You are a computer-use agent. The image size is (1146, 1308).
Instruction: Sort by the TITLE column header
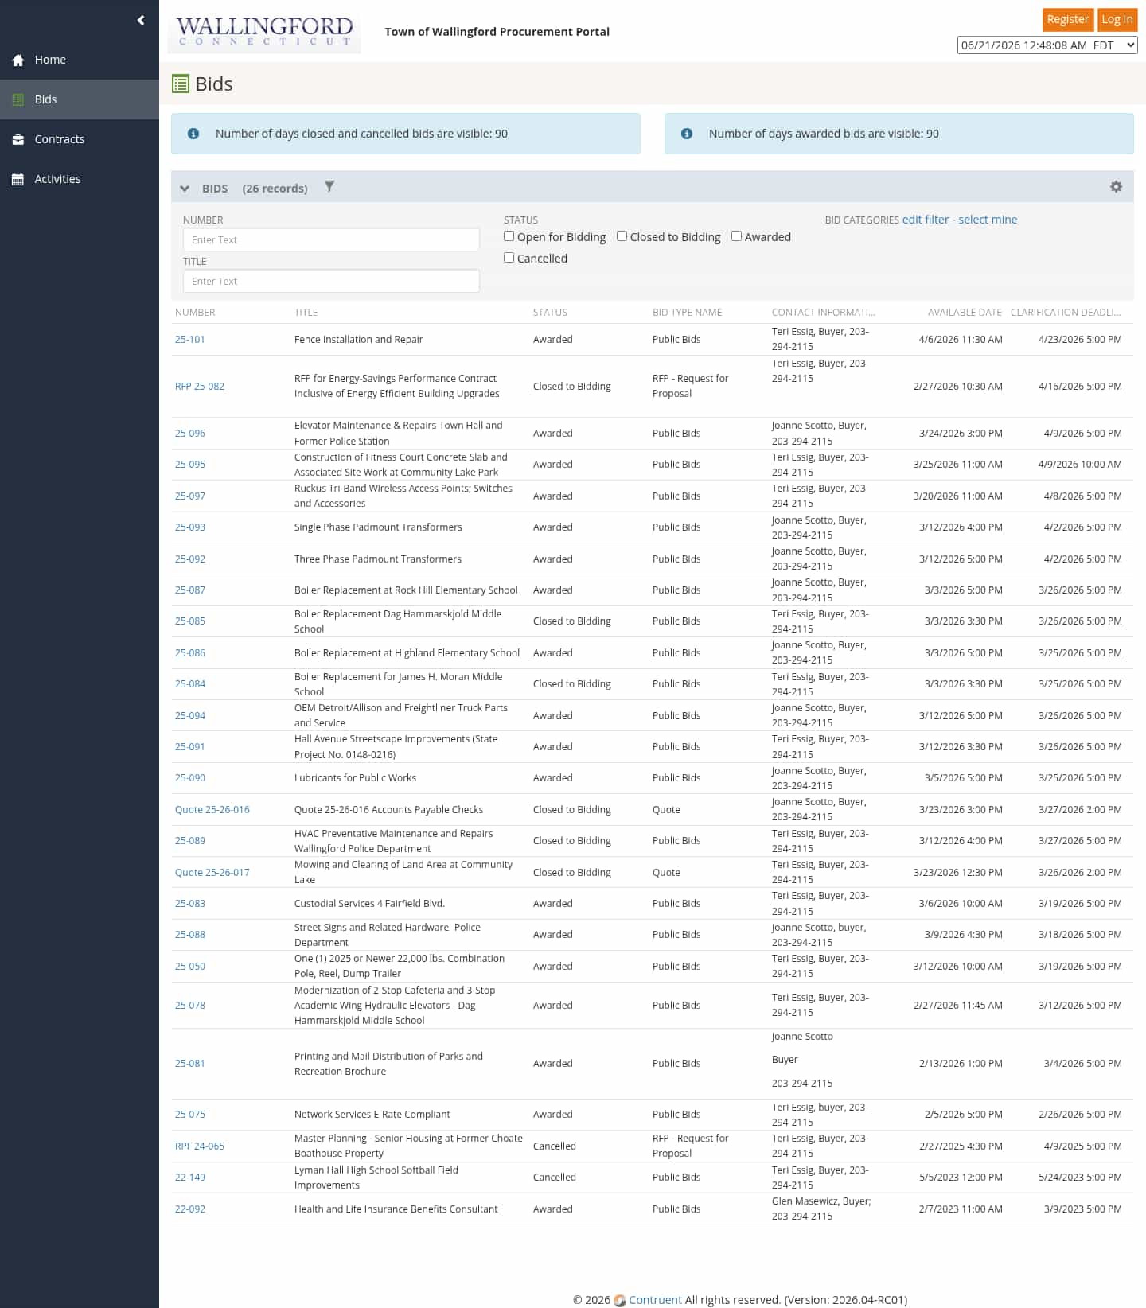tap(306, 313)
